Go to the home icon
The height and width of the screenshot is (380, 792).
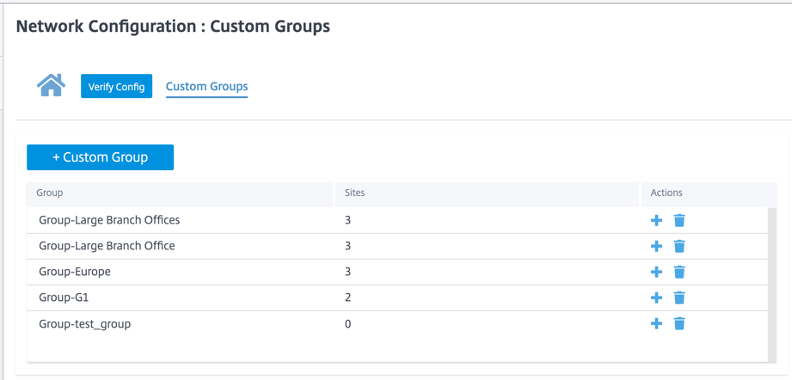(x=51, y=85)
